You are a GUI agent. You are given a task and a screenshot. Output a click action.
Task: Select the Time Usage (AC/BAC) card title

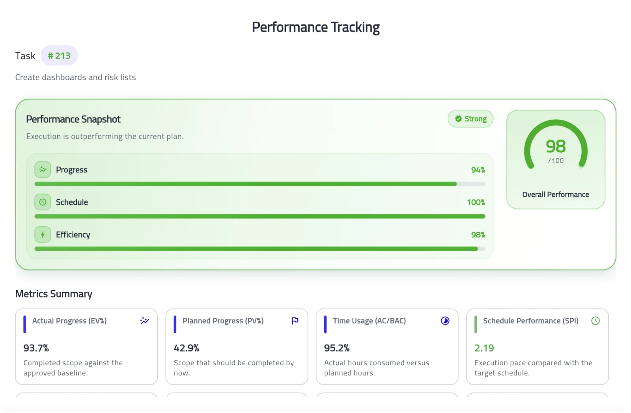tap(370, 321)
